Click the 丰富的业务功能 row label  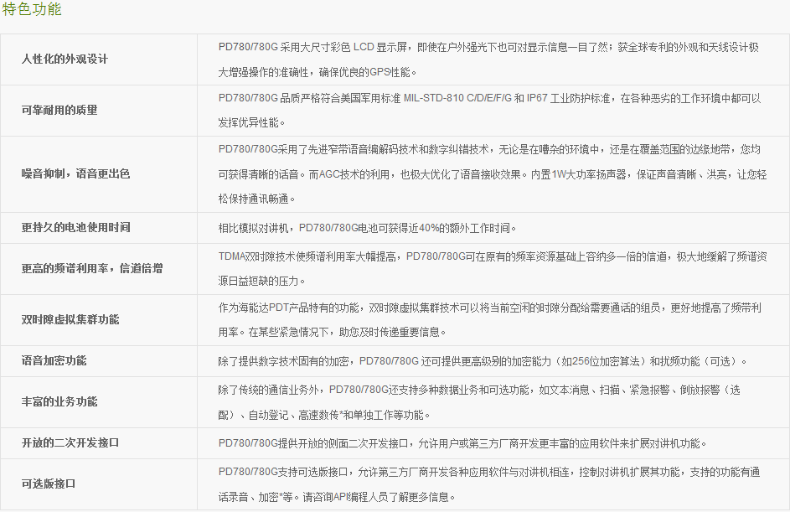coord(59,401)
